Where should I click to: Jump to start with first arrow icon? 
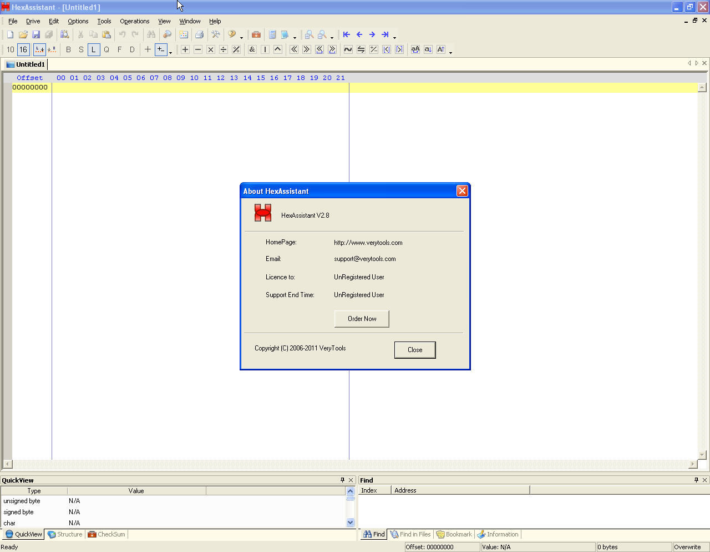(x=346, y=34)
